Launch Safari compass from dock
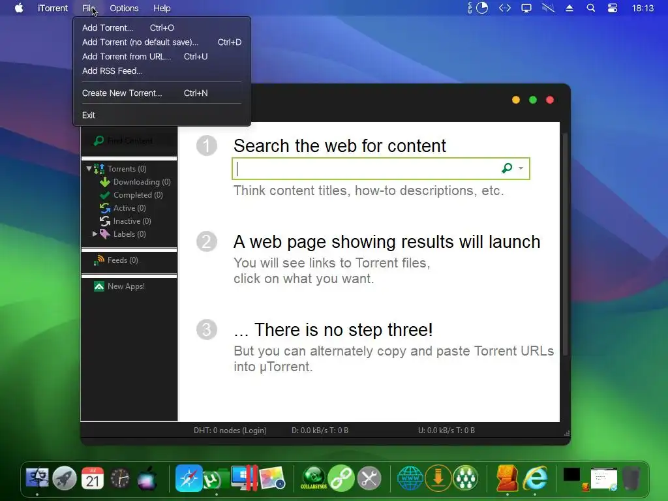The height and width of the screenshot is (501, 668). pos(189,478)
